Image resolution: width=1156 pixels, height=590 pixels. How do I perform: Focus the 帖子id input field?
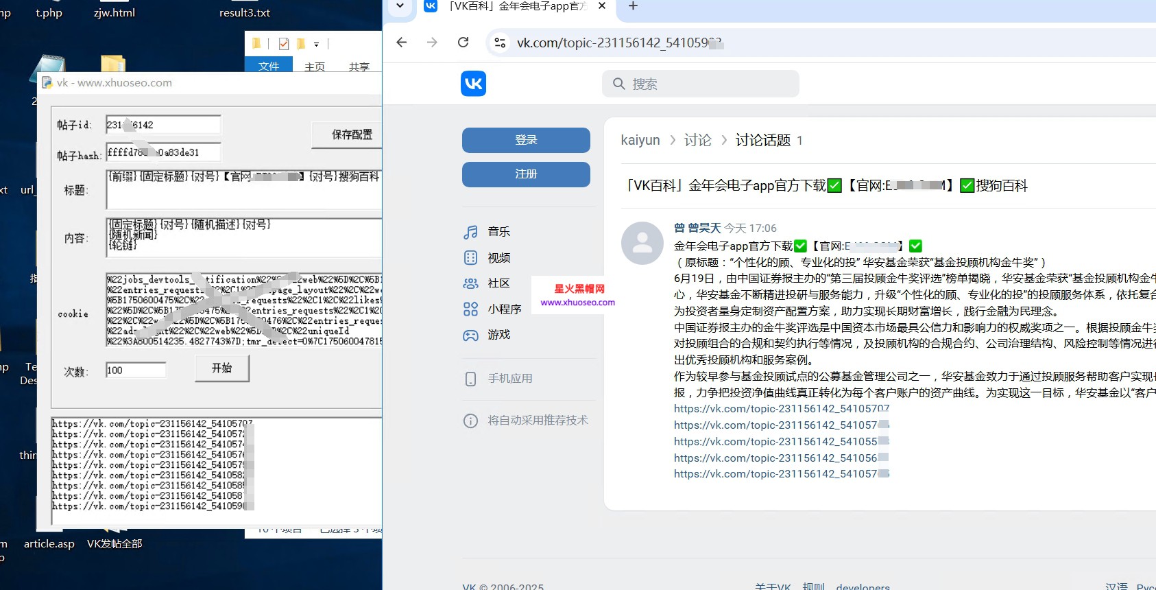pos(163,125)
